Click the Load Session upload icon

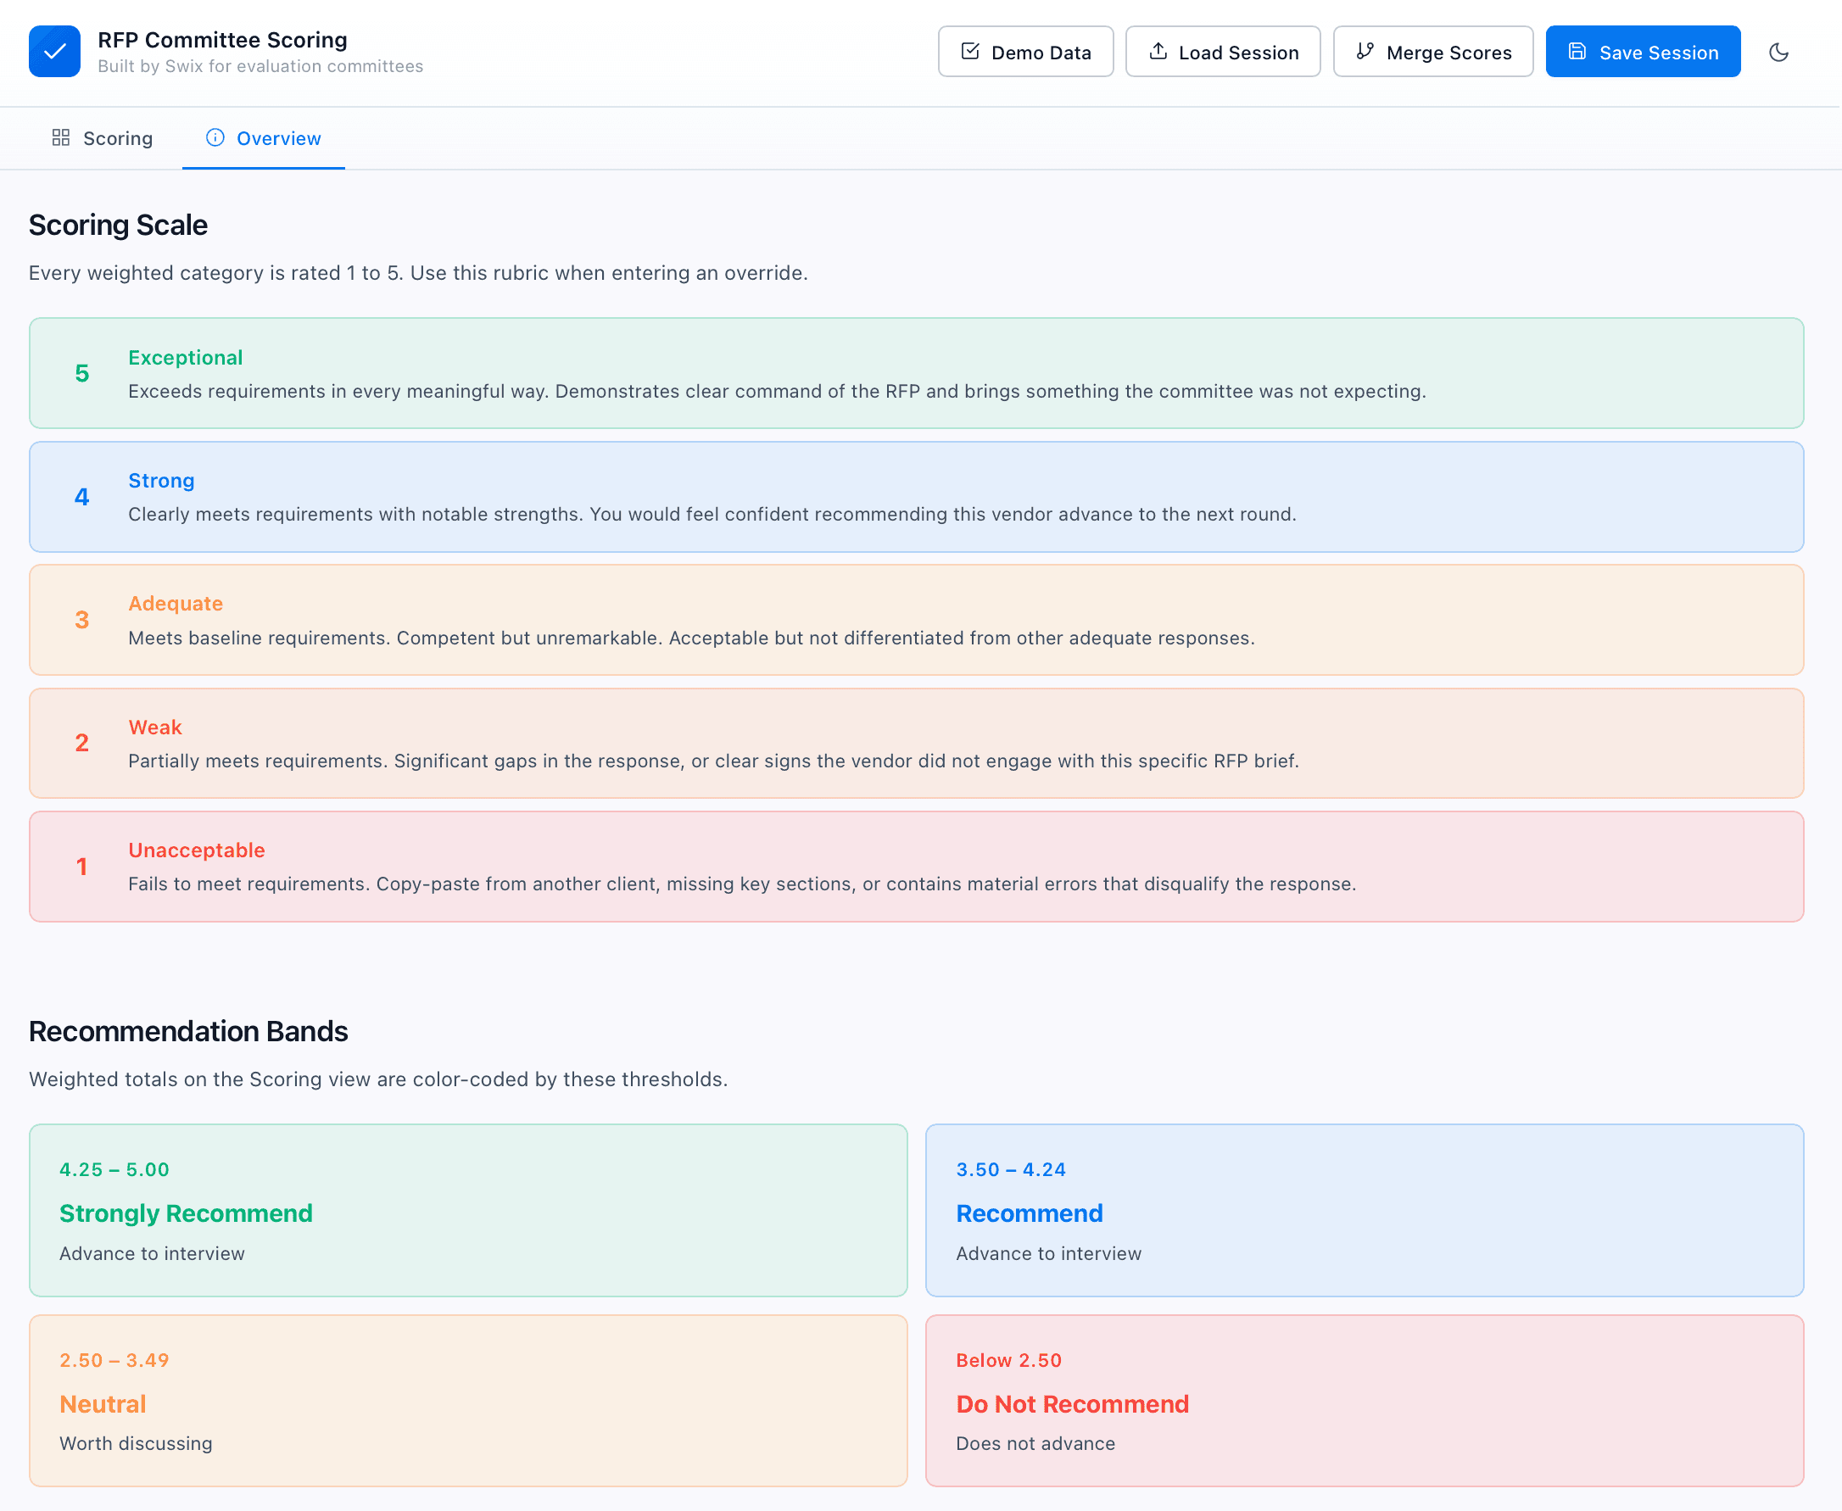point(1158,52)
